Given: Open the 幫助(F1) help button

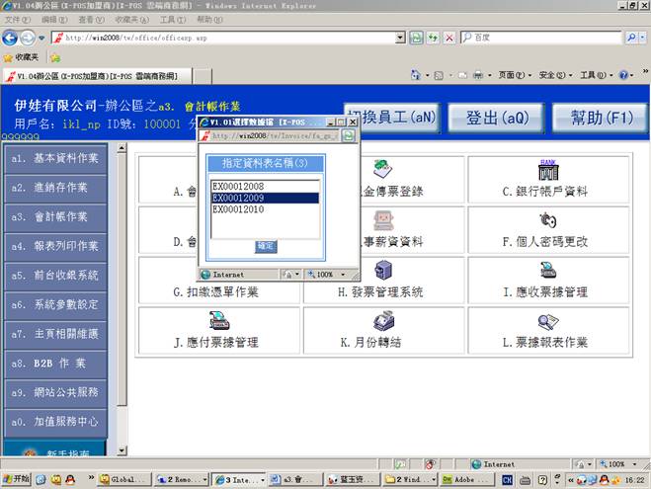Looking at the screenshot, I should [x=593, y=119].
